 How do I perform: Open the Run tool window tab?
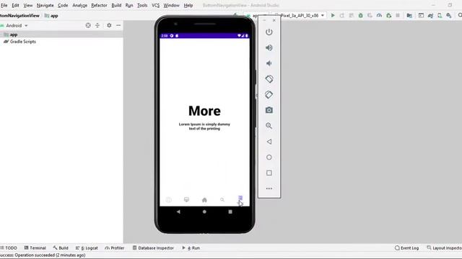pyautogui.click(x=191, y=248)
